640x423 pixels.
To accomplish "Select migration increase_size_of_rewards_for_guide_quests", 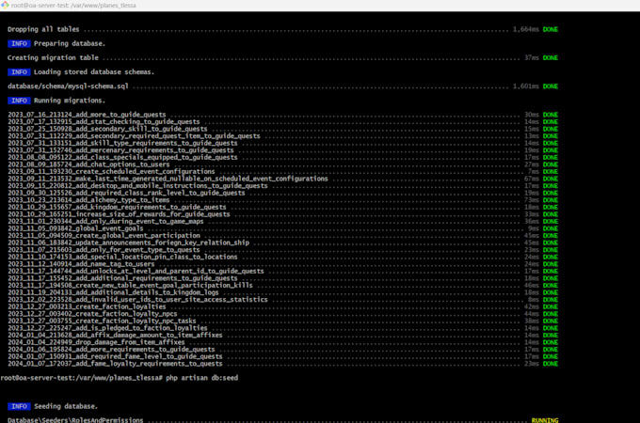I will click(119, 214).
